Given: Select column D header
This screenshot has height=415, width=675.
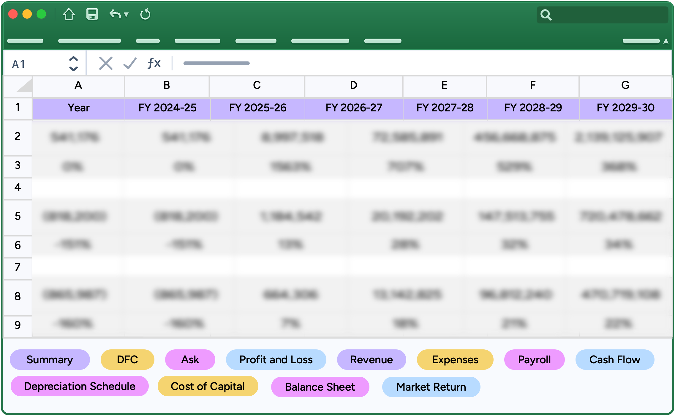Looking at the screenshot, I should pyautogui.click(x=353, y=85).
